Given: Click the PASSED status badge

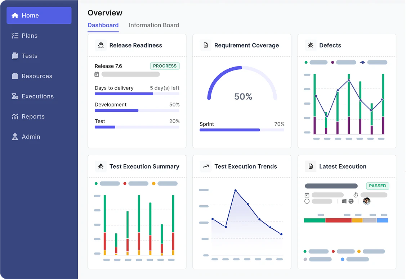Looking at the screenshot, I should pyautogui.click(x=378, y=186).
